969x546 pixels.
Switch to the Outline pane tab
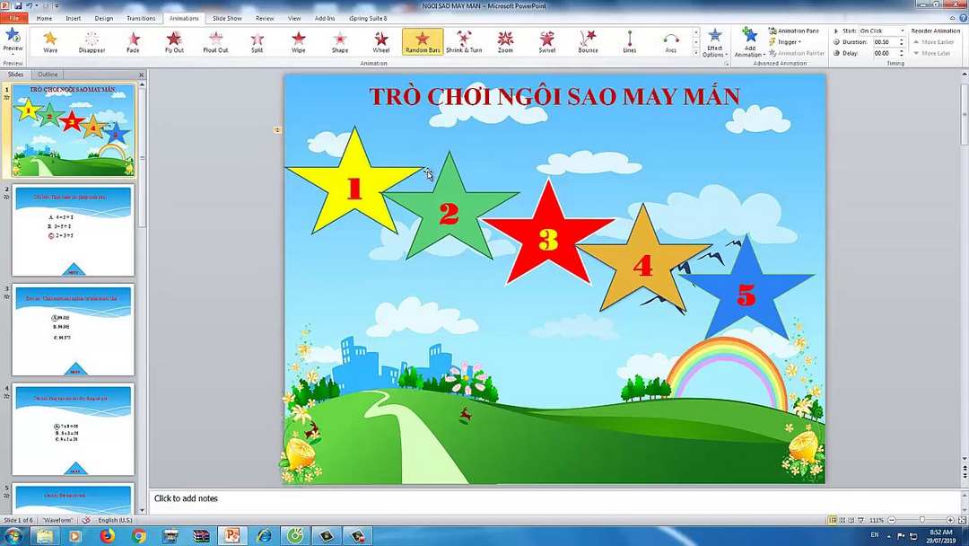(x=48, y=75)
